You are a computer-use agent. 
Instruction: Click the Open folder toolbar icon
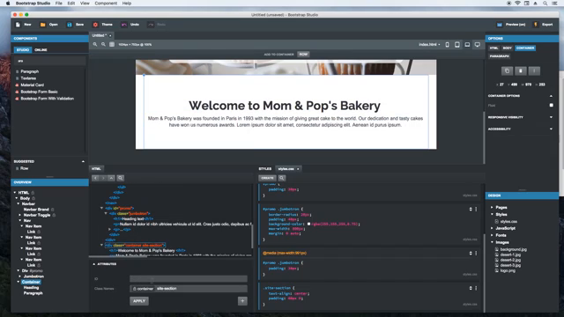[x=43, y=25]
